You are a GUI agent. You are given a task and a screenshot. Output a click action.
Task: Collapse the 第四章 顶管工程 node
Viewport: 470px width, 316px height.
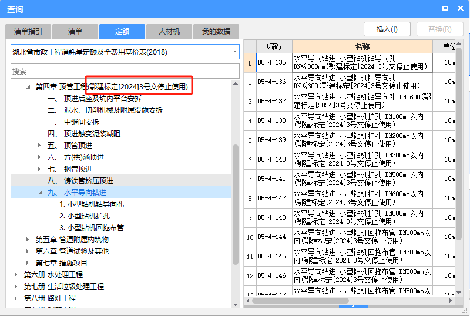pos(28,87)
